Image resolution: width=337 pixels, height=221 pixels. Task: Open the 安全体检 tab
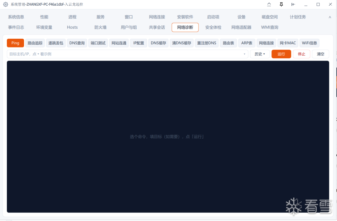[213, 27]
